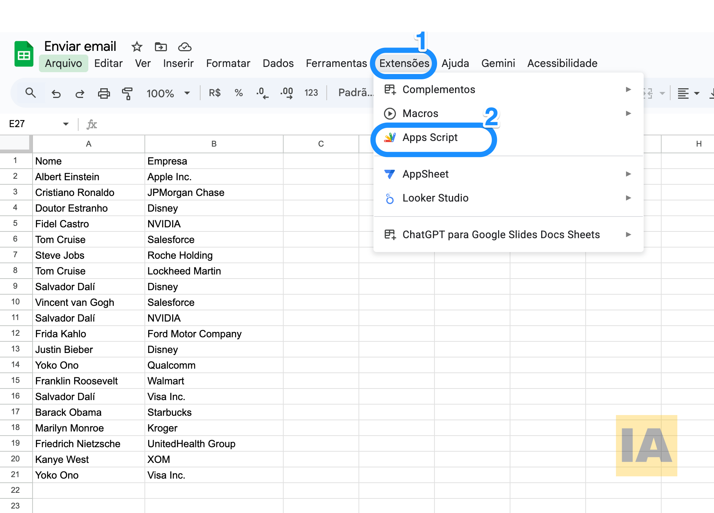Open the Dados menu
Image resolution: width=714 pixels, height=513 pixels.
pos(278,63)
